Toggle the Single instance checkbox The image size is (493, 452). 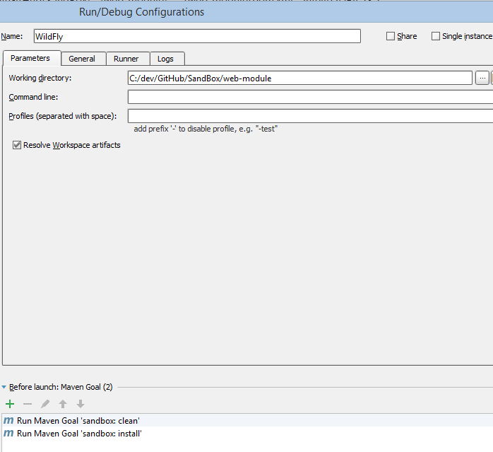[x=436, y=36]
